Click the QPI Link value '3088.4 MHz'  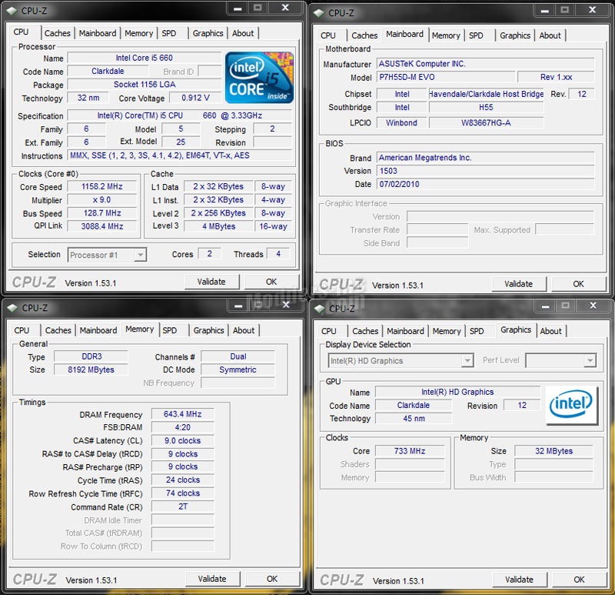[102, 226]
